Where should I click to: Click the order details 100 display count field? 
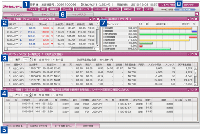(x=26, y=95)
